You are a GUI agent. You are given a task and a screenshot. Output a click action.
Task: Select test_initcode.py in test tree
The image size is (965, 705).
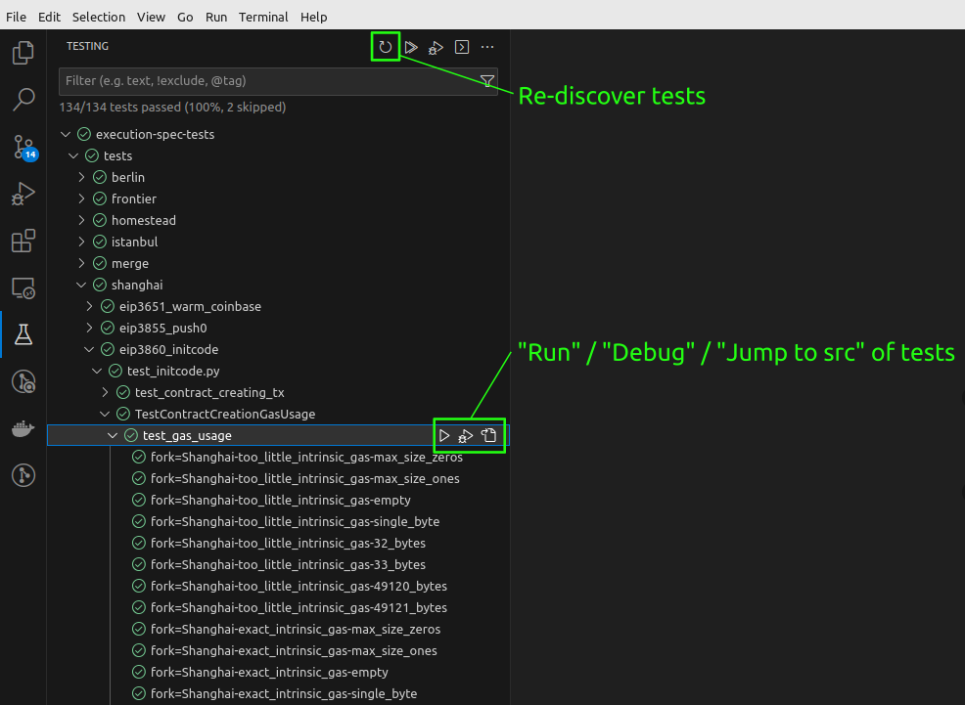(172, 371)
